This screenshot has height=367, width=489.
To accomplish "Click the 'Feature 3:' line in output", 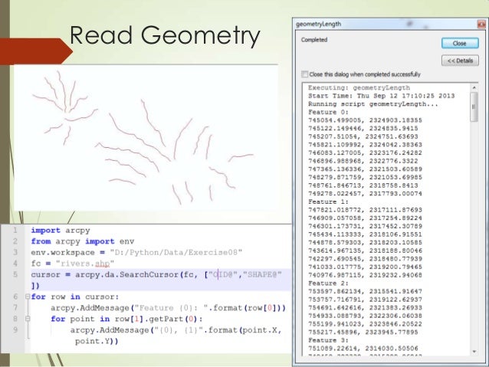I will 328,340.
